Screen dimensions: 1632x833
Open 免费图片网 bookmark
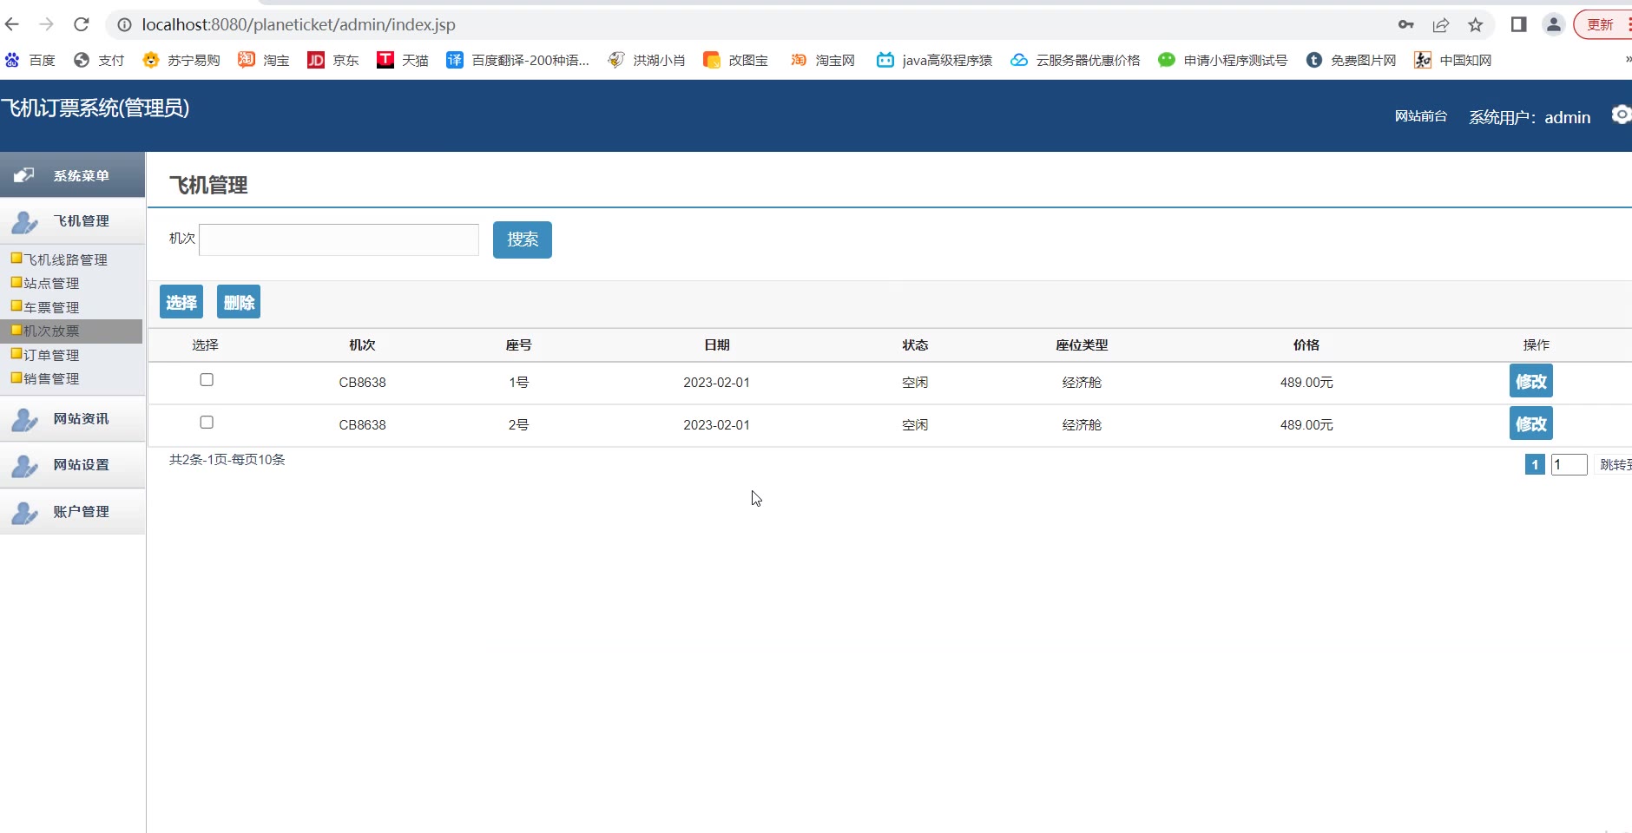click(x=1352, y=60)
